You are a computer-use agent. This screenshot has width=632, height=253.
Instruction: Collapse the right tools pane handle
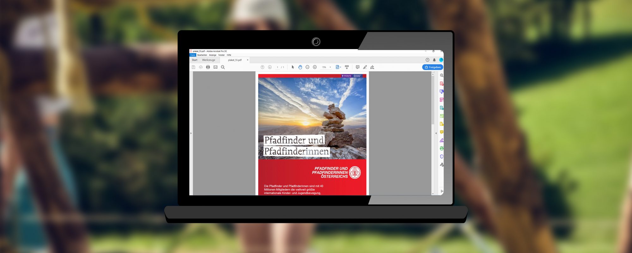point(436,133)
